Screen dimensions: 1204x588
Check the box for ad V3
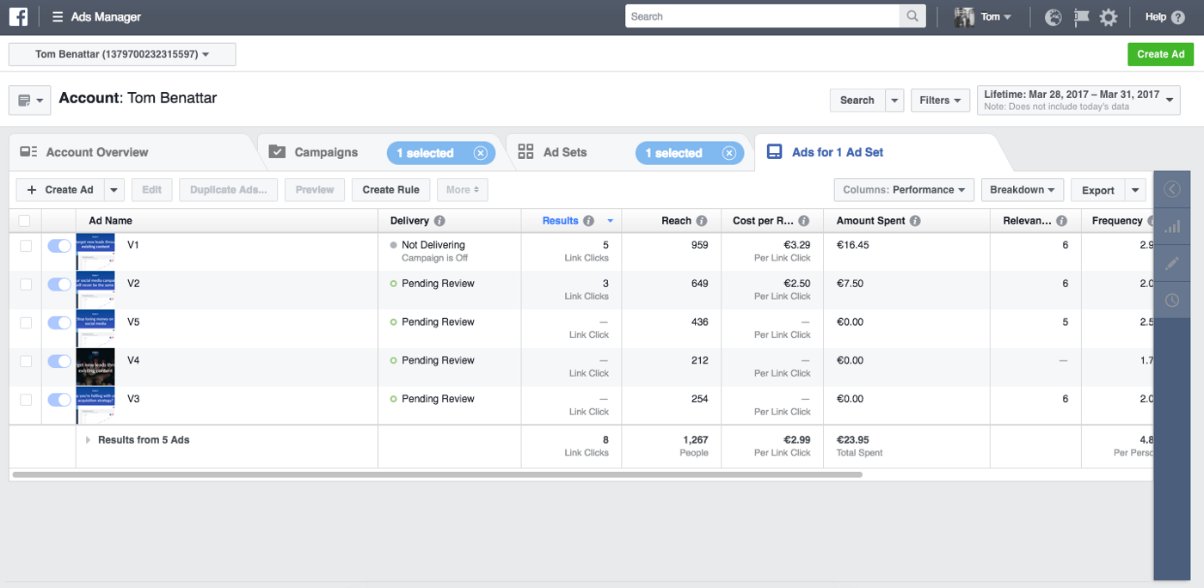point(26,400)
